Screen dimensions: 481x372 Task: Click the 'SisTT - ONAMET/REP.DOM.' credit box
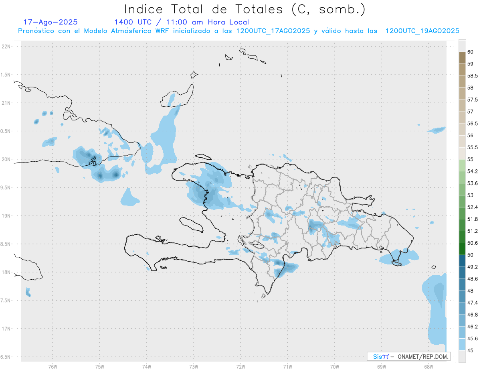pos(408,356)
